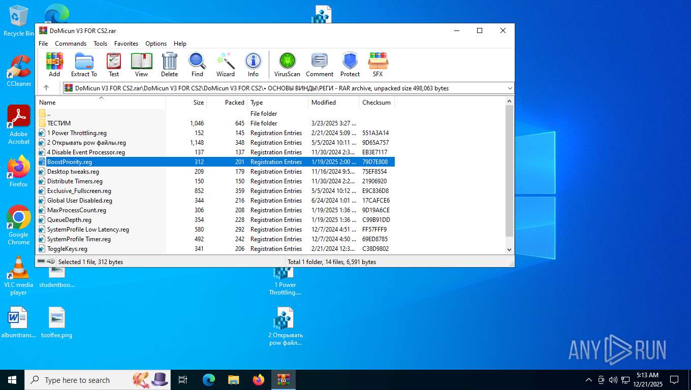691x390 pixels.
Task: Select SystemProfile Low Latency.reg file
Action: 215,230
